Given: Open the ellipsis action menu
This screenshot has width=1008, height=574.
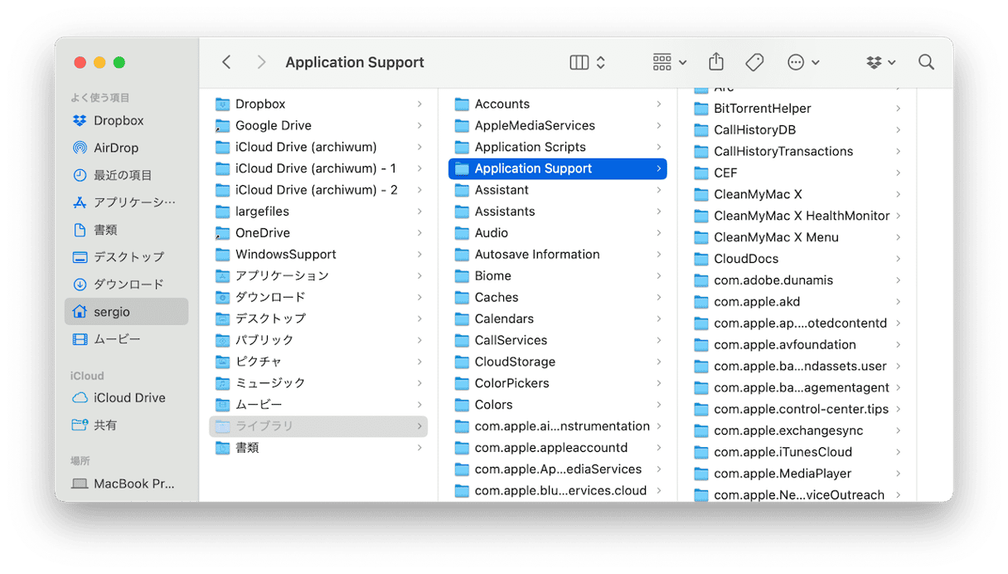Looking at the screenshot, I should click(x=802, y=62).
